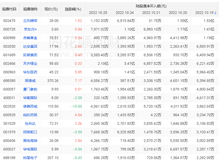Click stock code 601689
Viewport: 219px width, 162px height.
point(9,55)
